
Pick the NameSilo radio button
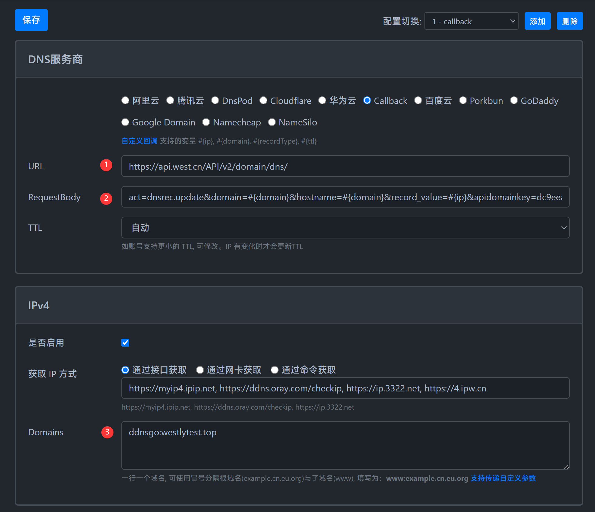coord(272,122)
